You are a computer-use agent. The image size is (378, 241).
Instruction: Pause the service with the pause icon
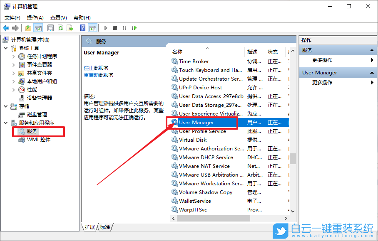pyautogui.click(x=124, y=28)
